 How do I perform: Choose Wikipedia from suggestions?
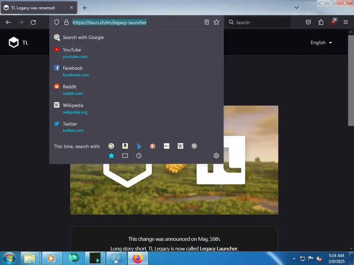pos(136,109)
